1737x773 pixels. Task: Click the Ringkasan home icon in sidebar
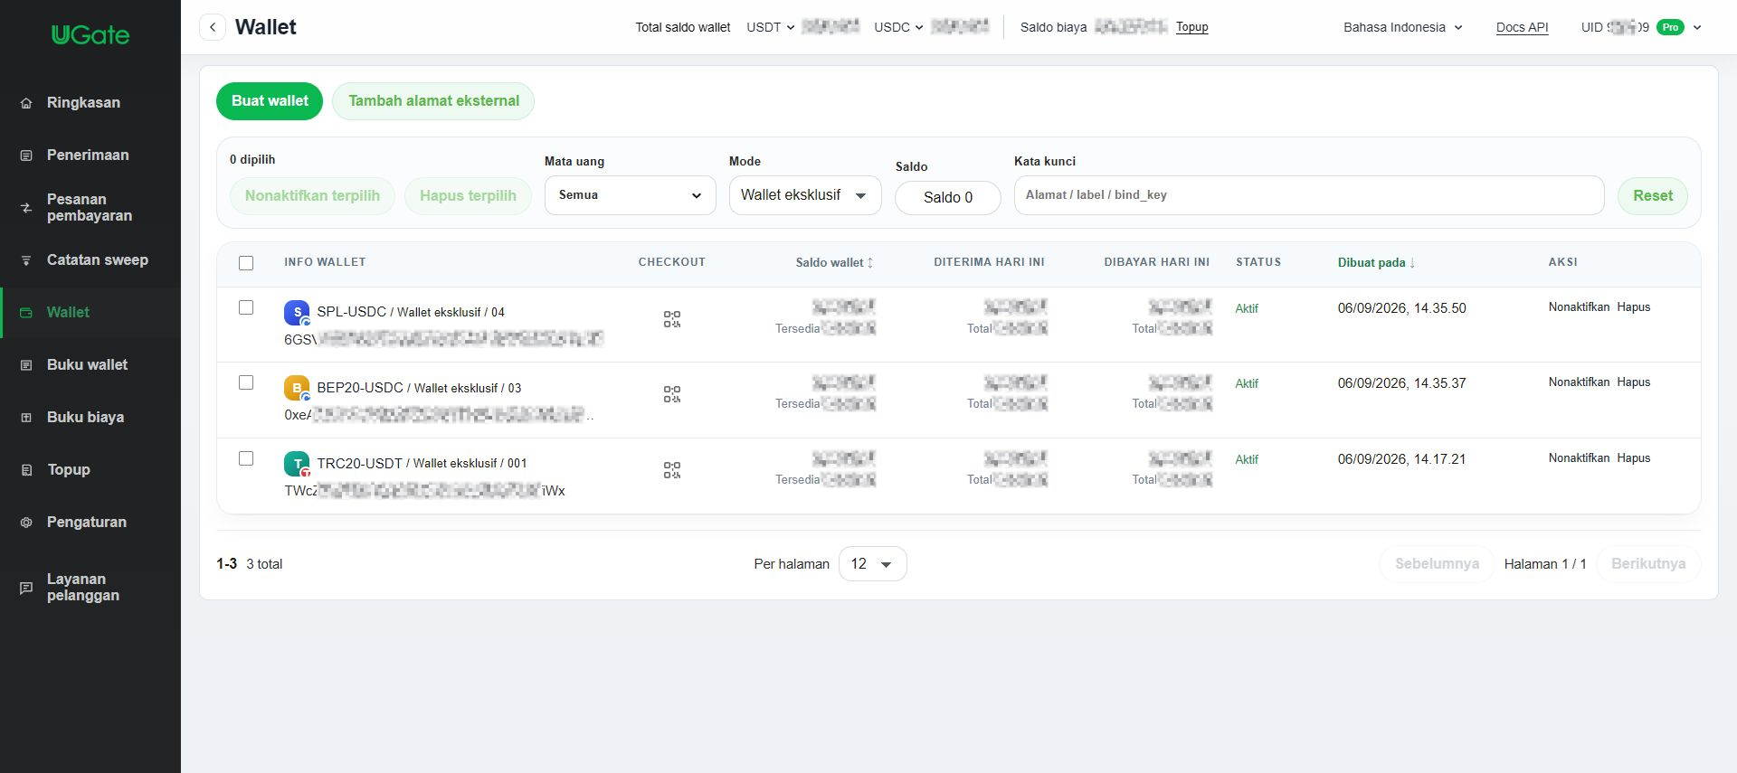(x=26, y=103)
